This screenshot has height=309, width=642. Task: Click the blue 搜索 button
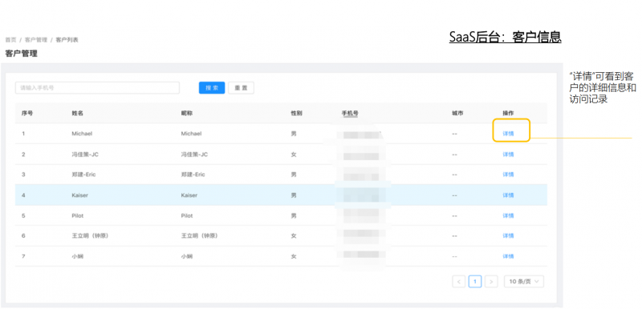click(212, 88)
